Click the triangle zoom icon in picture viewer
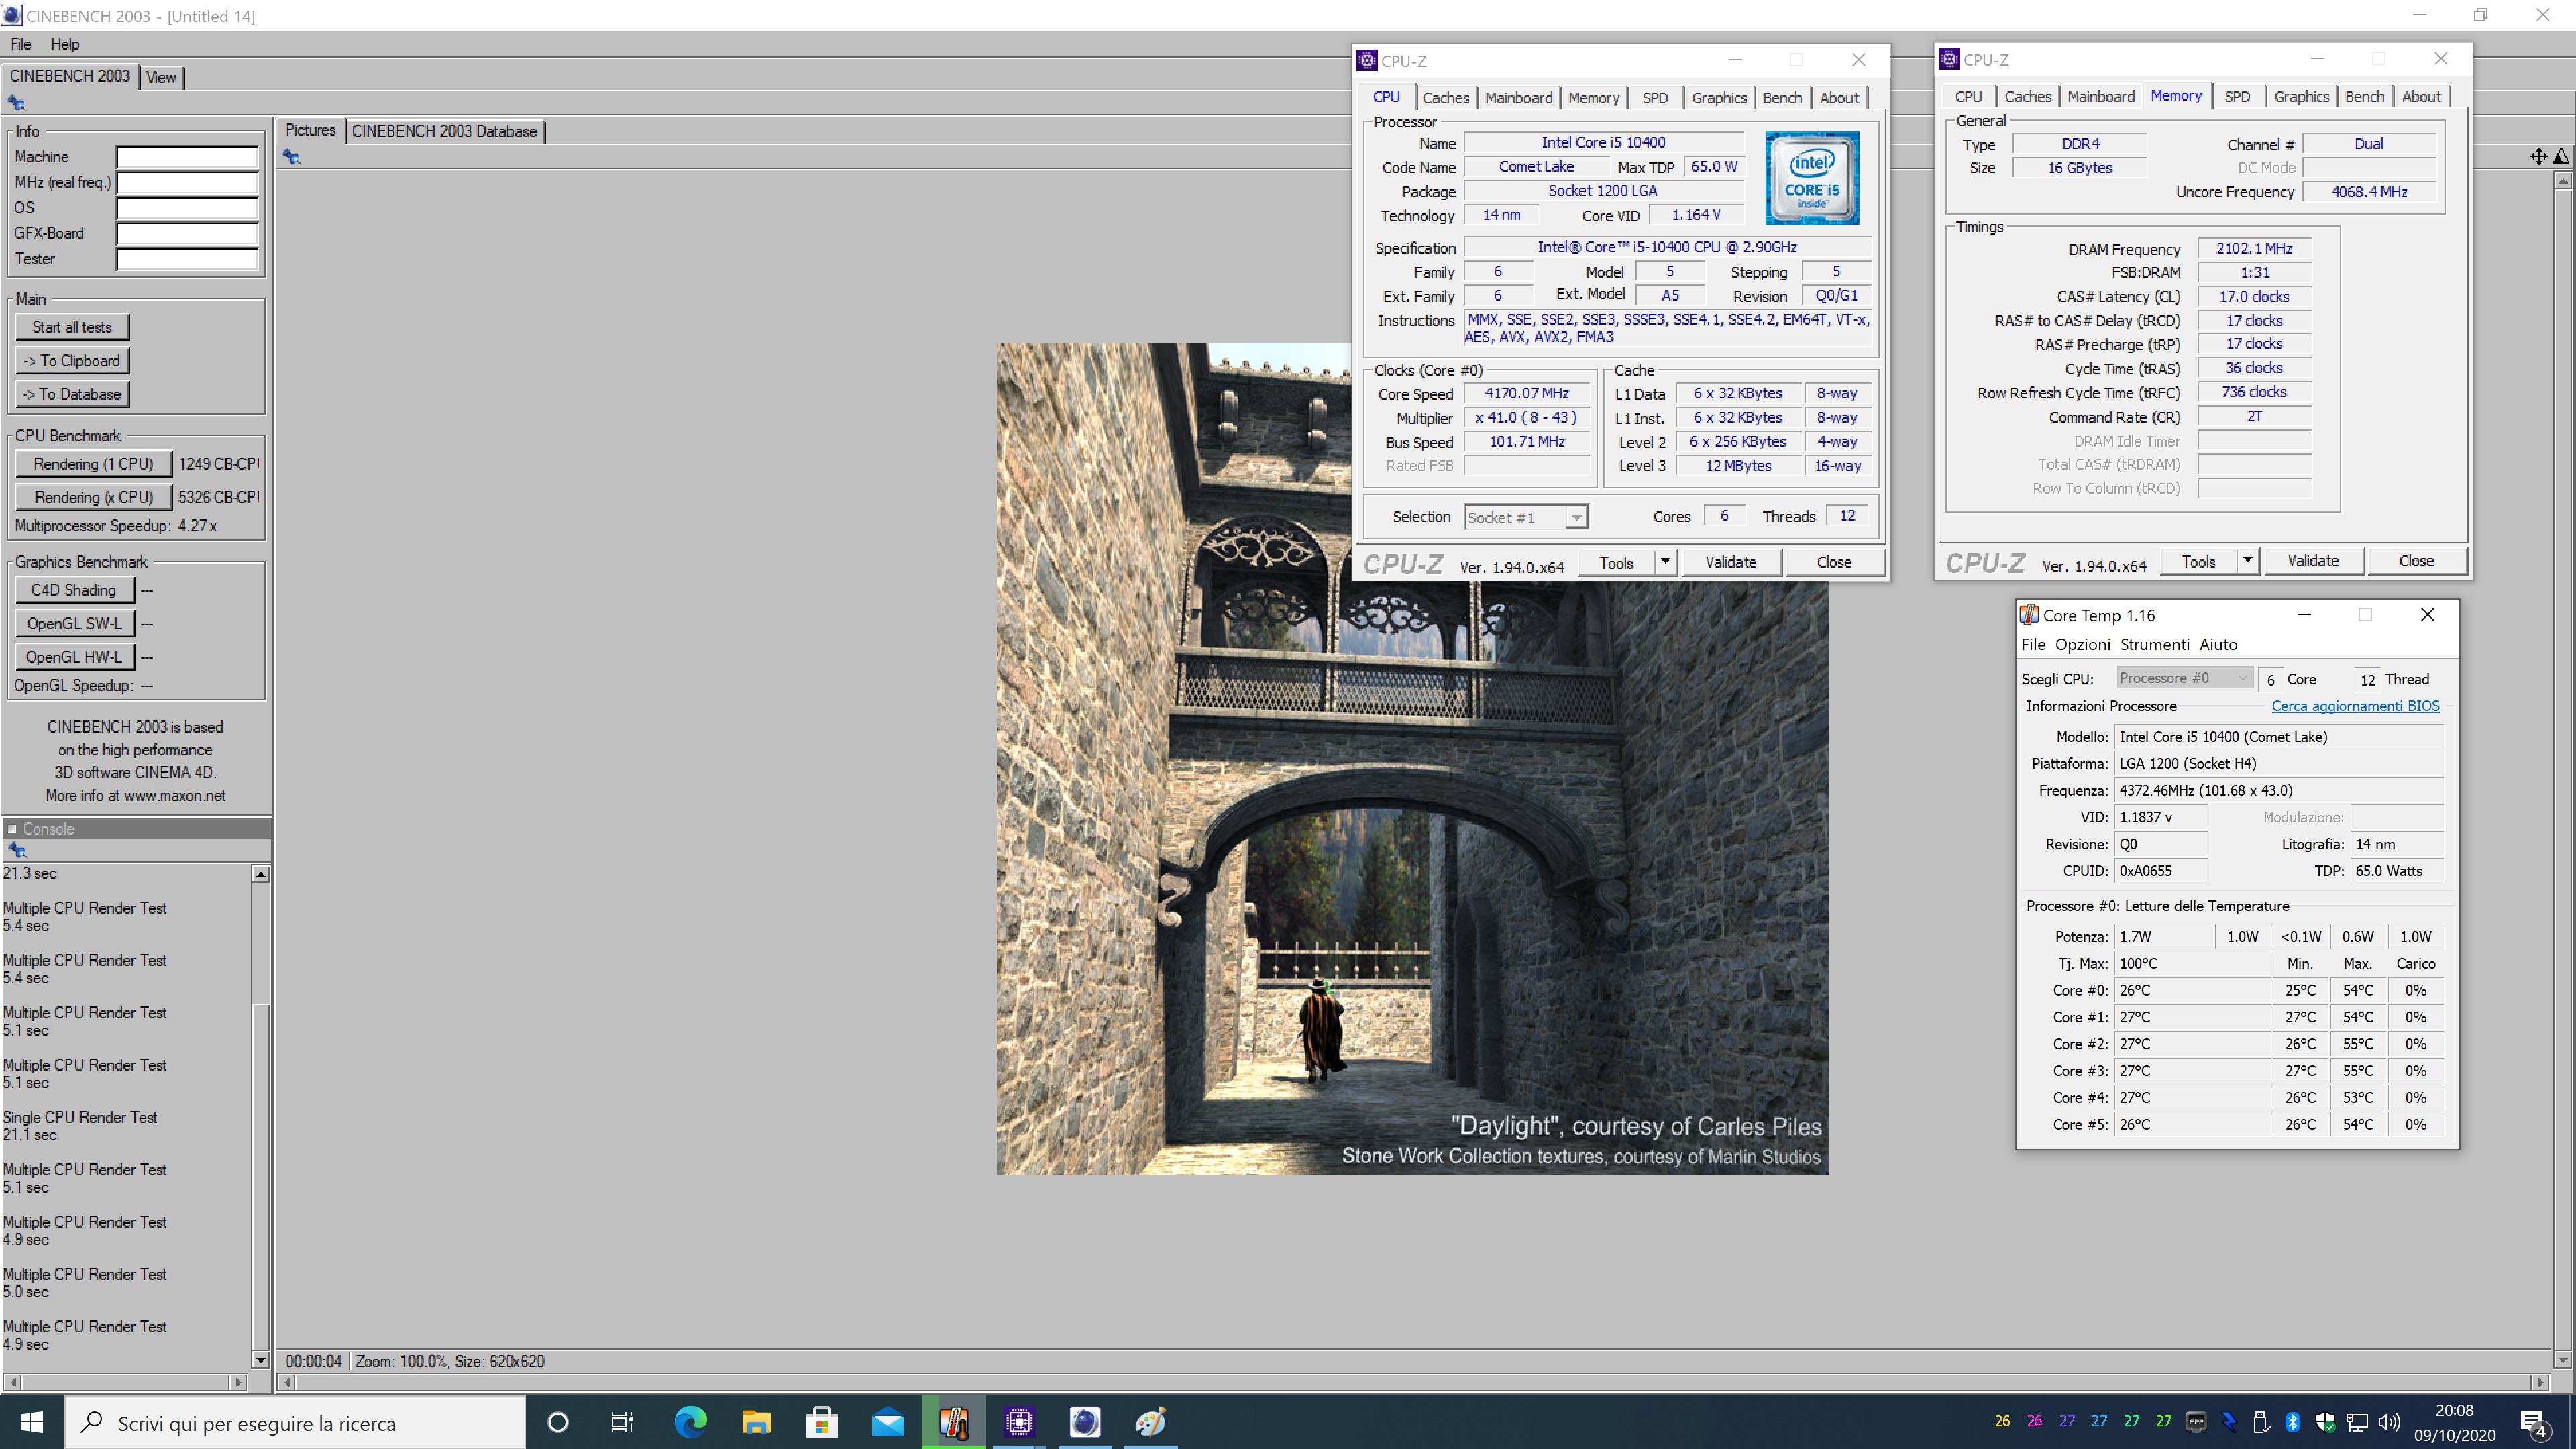The width and height of the screenshot is (2576, 1449). click(2560, 156)
